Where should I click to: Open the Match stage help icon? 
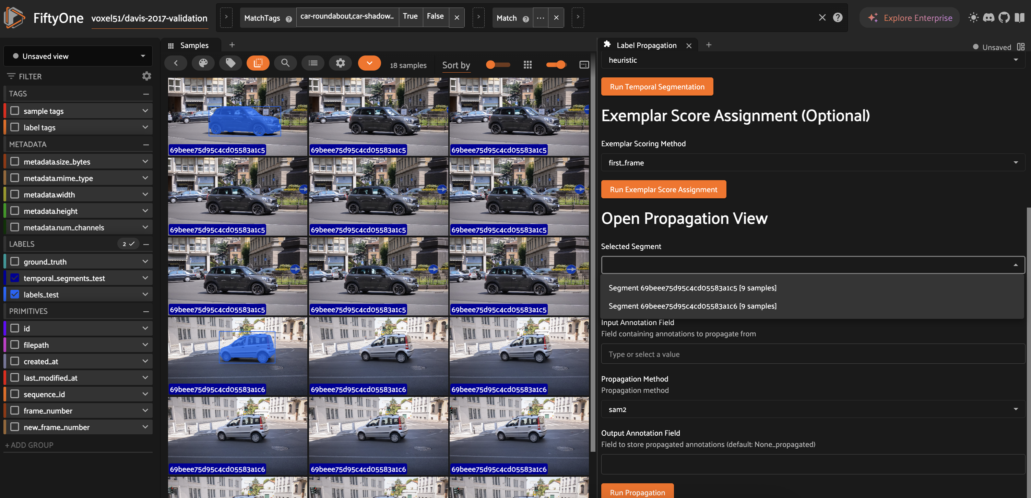point(525,19)
